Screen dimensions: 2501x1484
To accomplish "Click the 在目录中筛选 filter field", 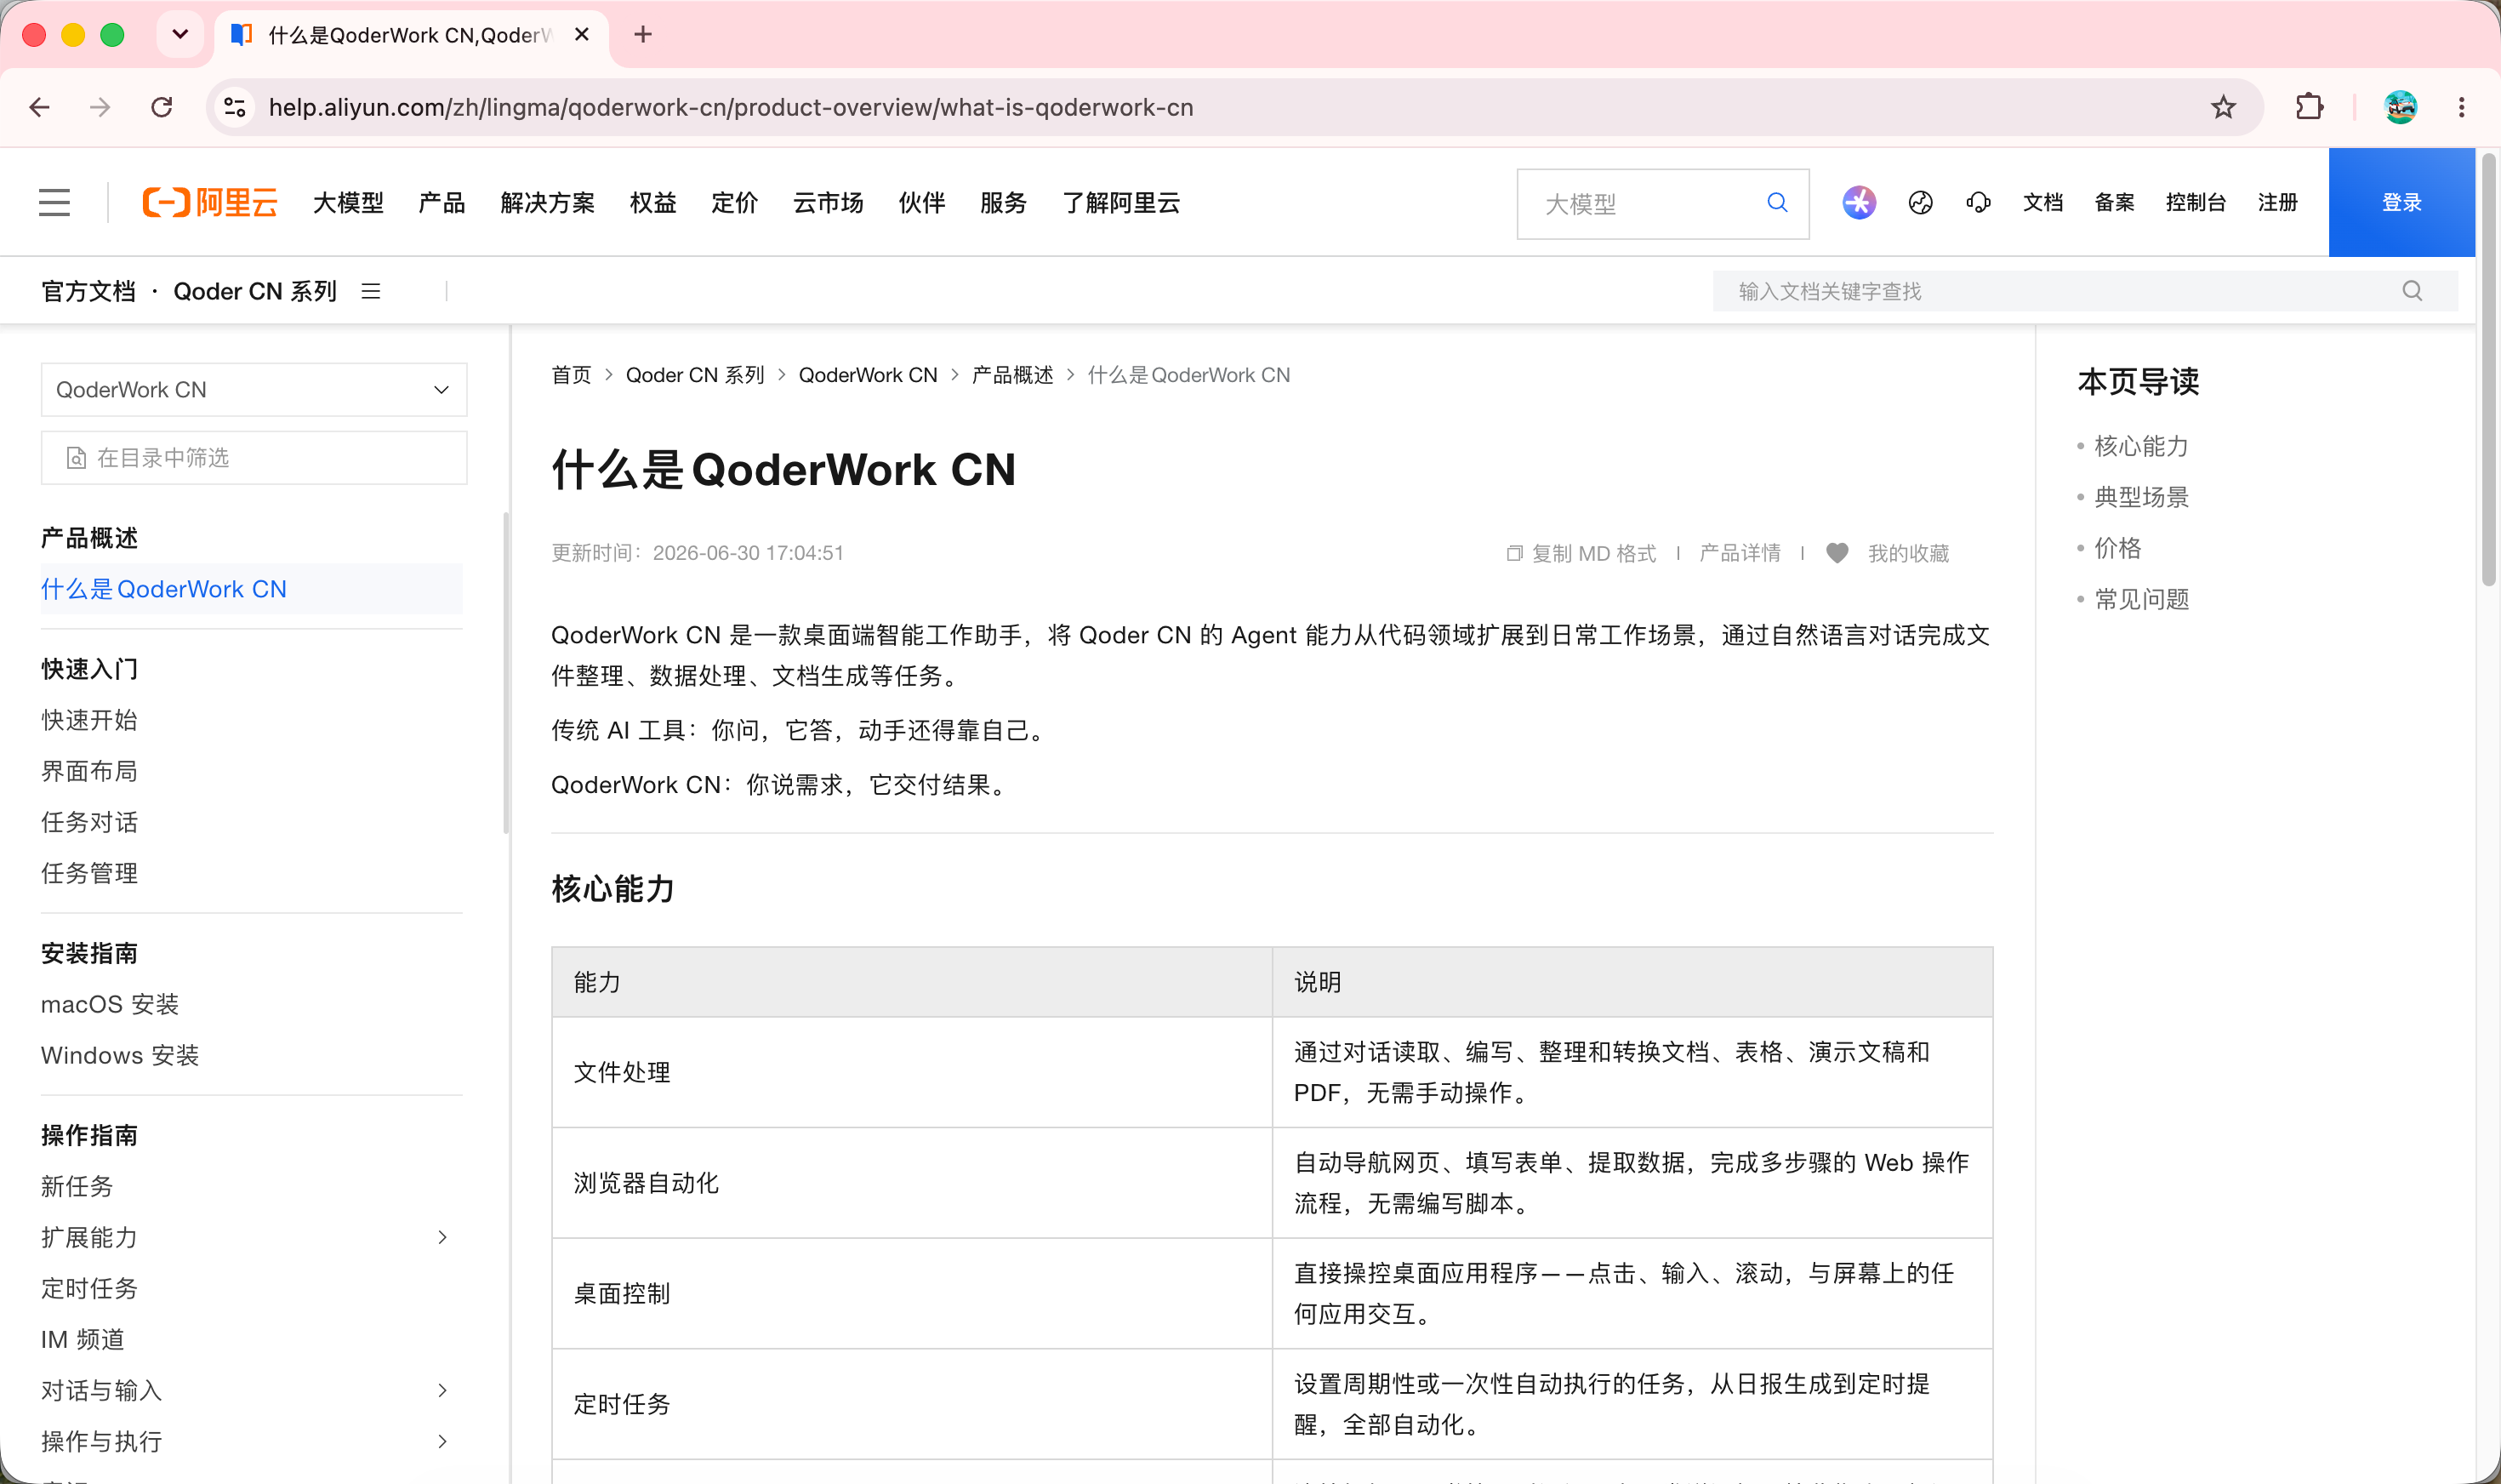I will click(x=254, y=458).
